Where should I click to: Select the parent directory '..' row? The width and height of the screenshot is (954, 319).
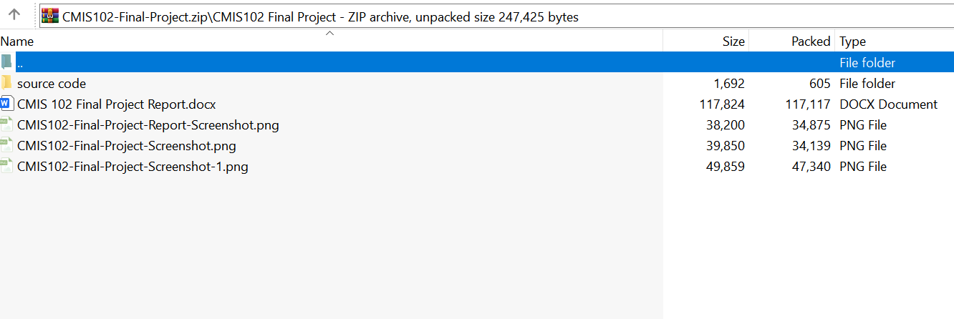[x=358, y=62]
